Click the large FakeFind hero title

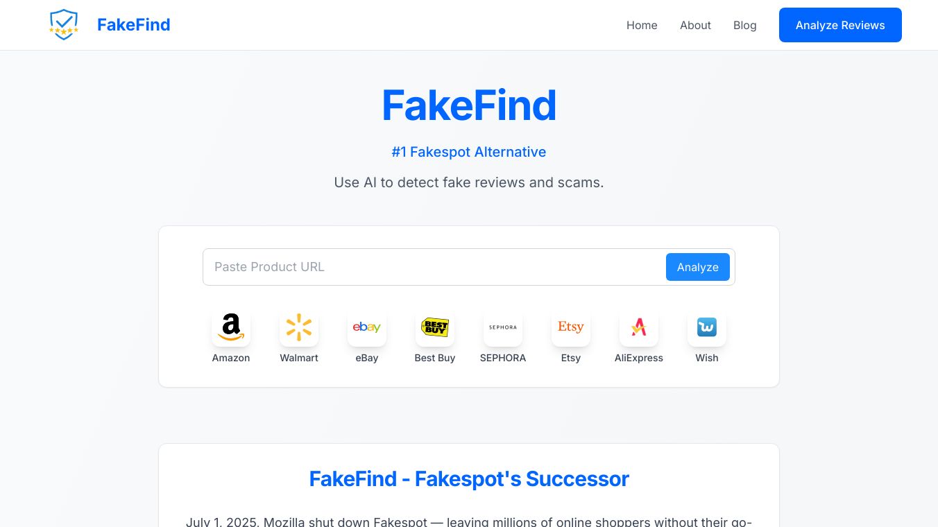(x=469, y=105)
